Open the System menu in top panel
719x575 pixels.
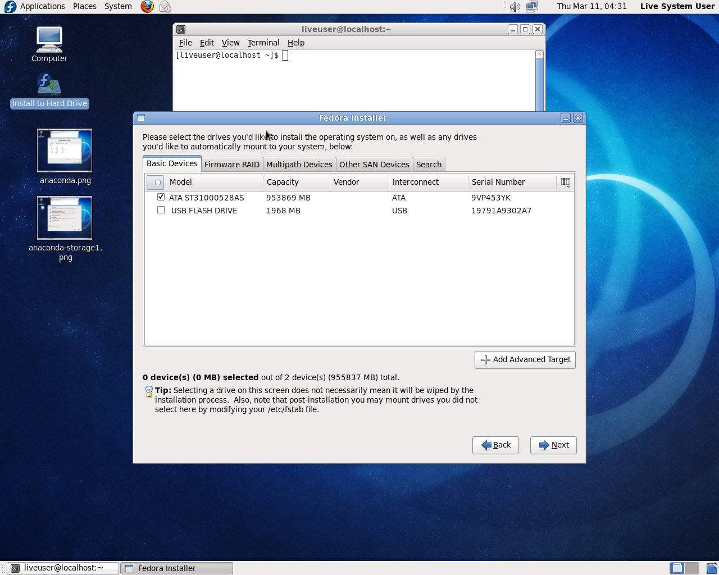pyautogui.click(x=118, y=6)
